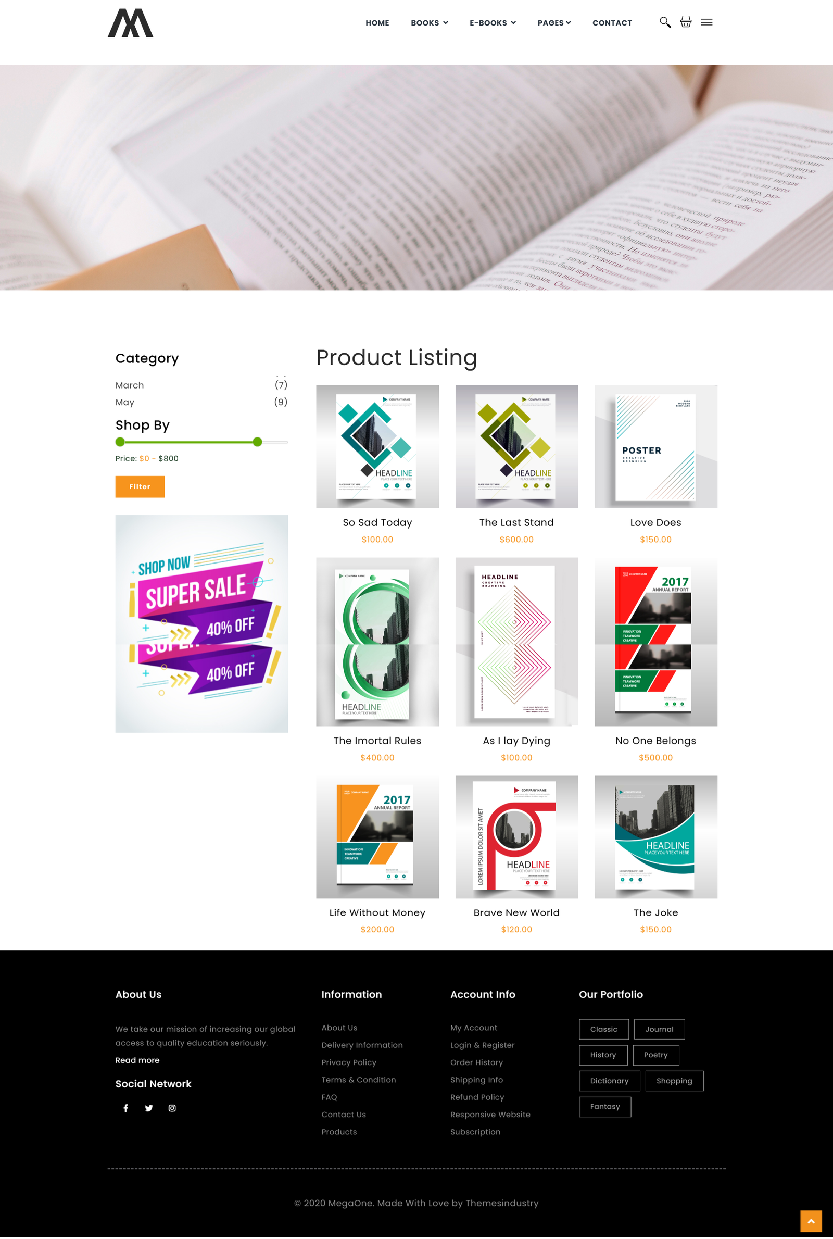Open the hamburger side menu icon

click(x=706, y=22)
